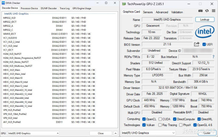This screenshot has height=137, width=218.
Task: Click the Driver Version field
Action: 178,88
